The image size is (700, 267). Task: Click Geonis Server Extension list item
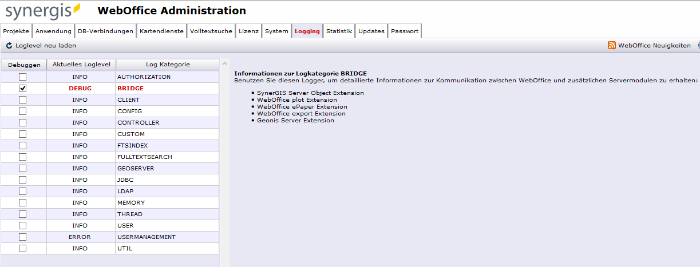pos(295,120)
